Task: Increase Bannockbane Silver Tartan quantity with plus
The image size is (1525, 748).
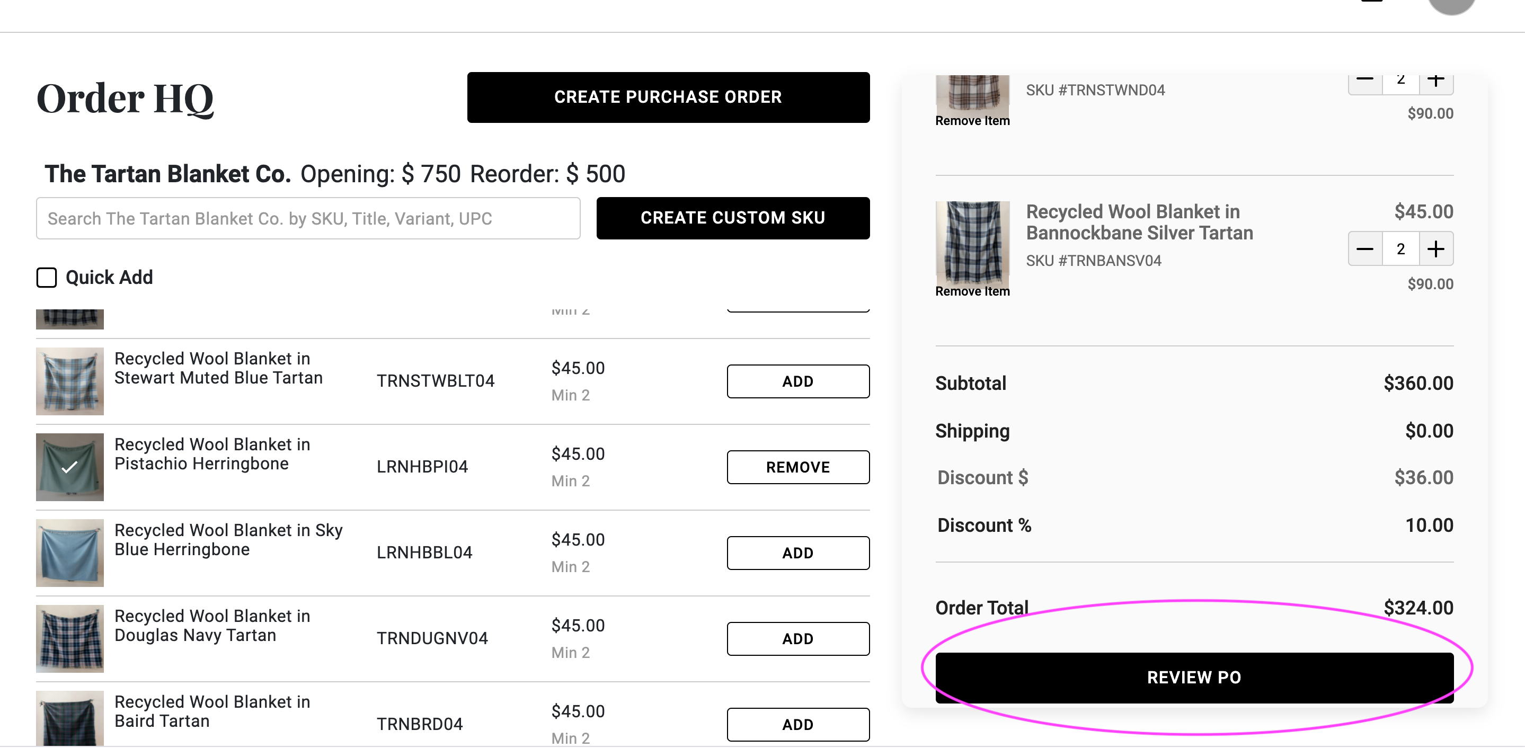Action: point(1435,249)
